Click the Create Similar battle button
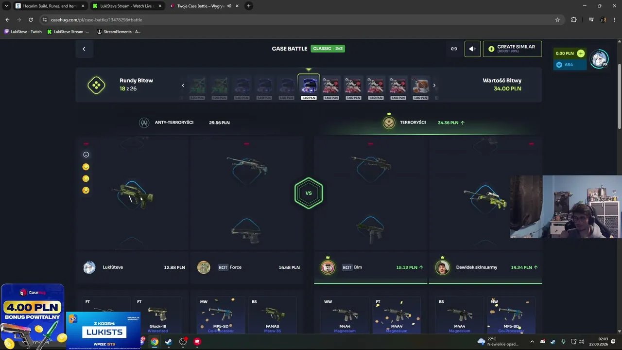Image resolution: width=622 pixels, height=350 pixels. click(512, 49)
